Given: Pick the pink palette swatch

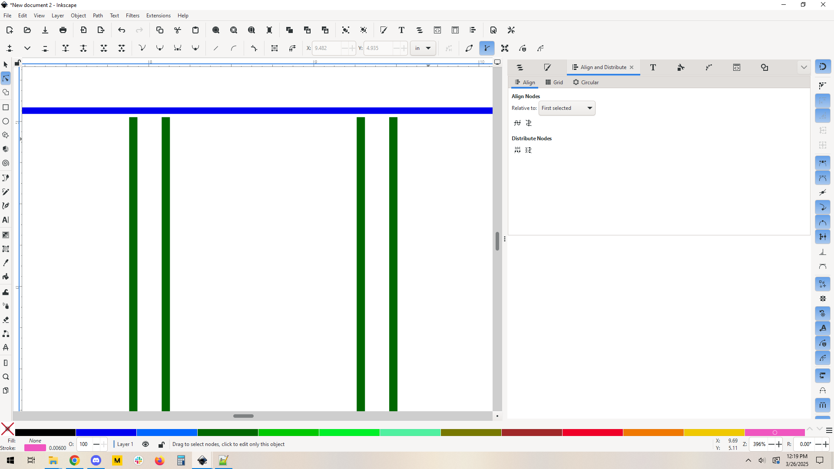Looking at the screenshot, I should pyautogui.click(x=775, y=433).
